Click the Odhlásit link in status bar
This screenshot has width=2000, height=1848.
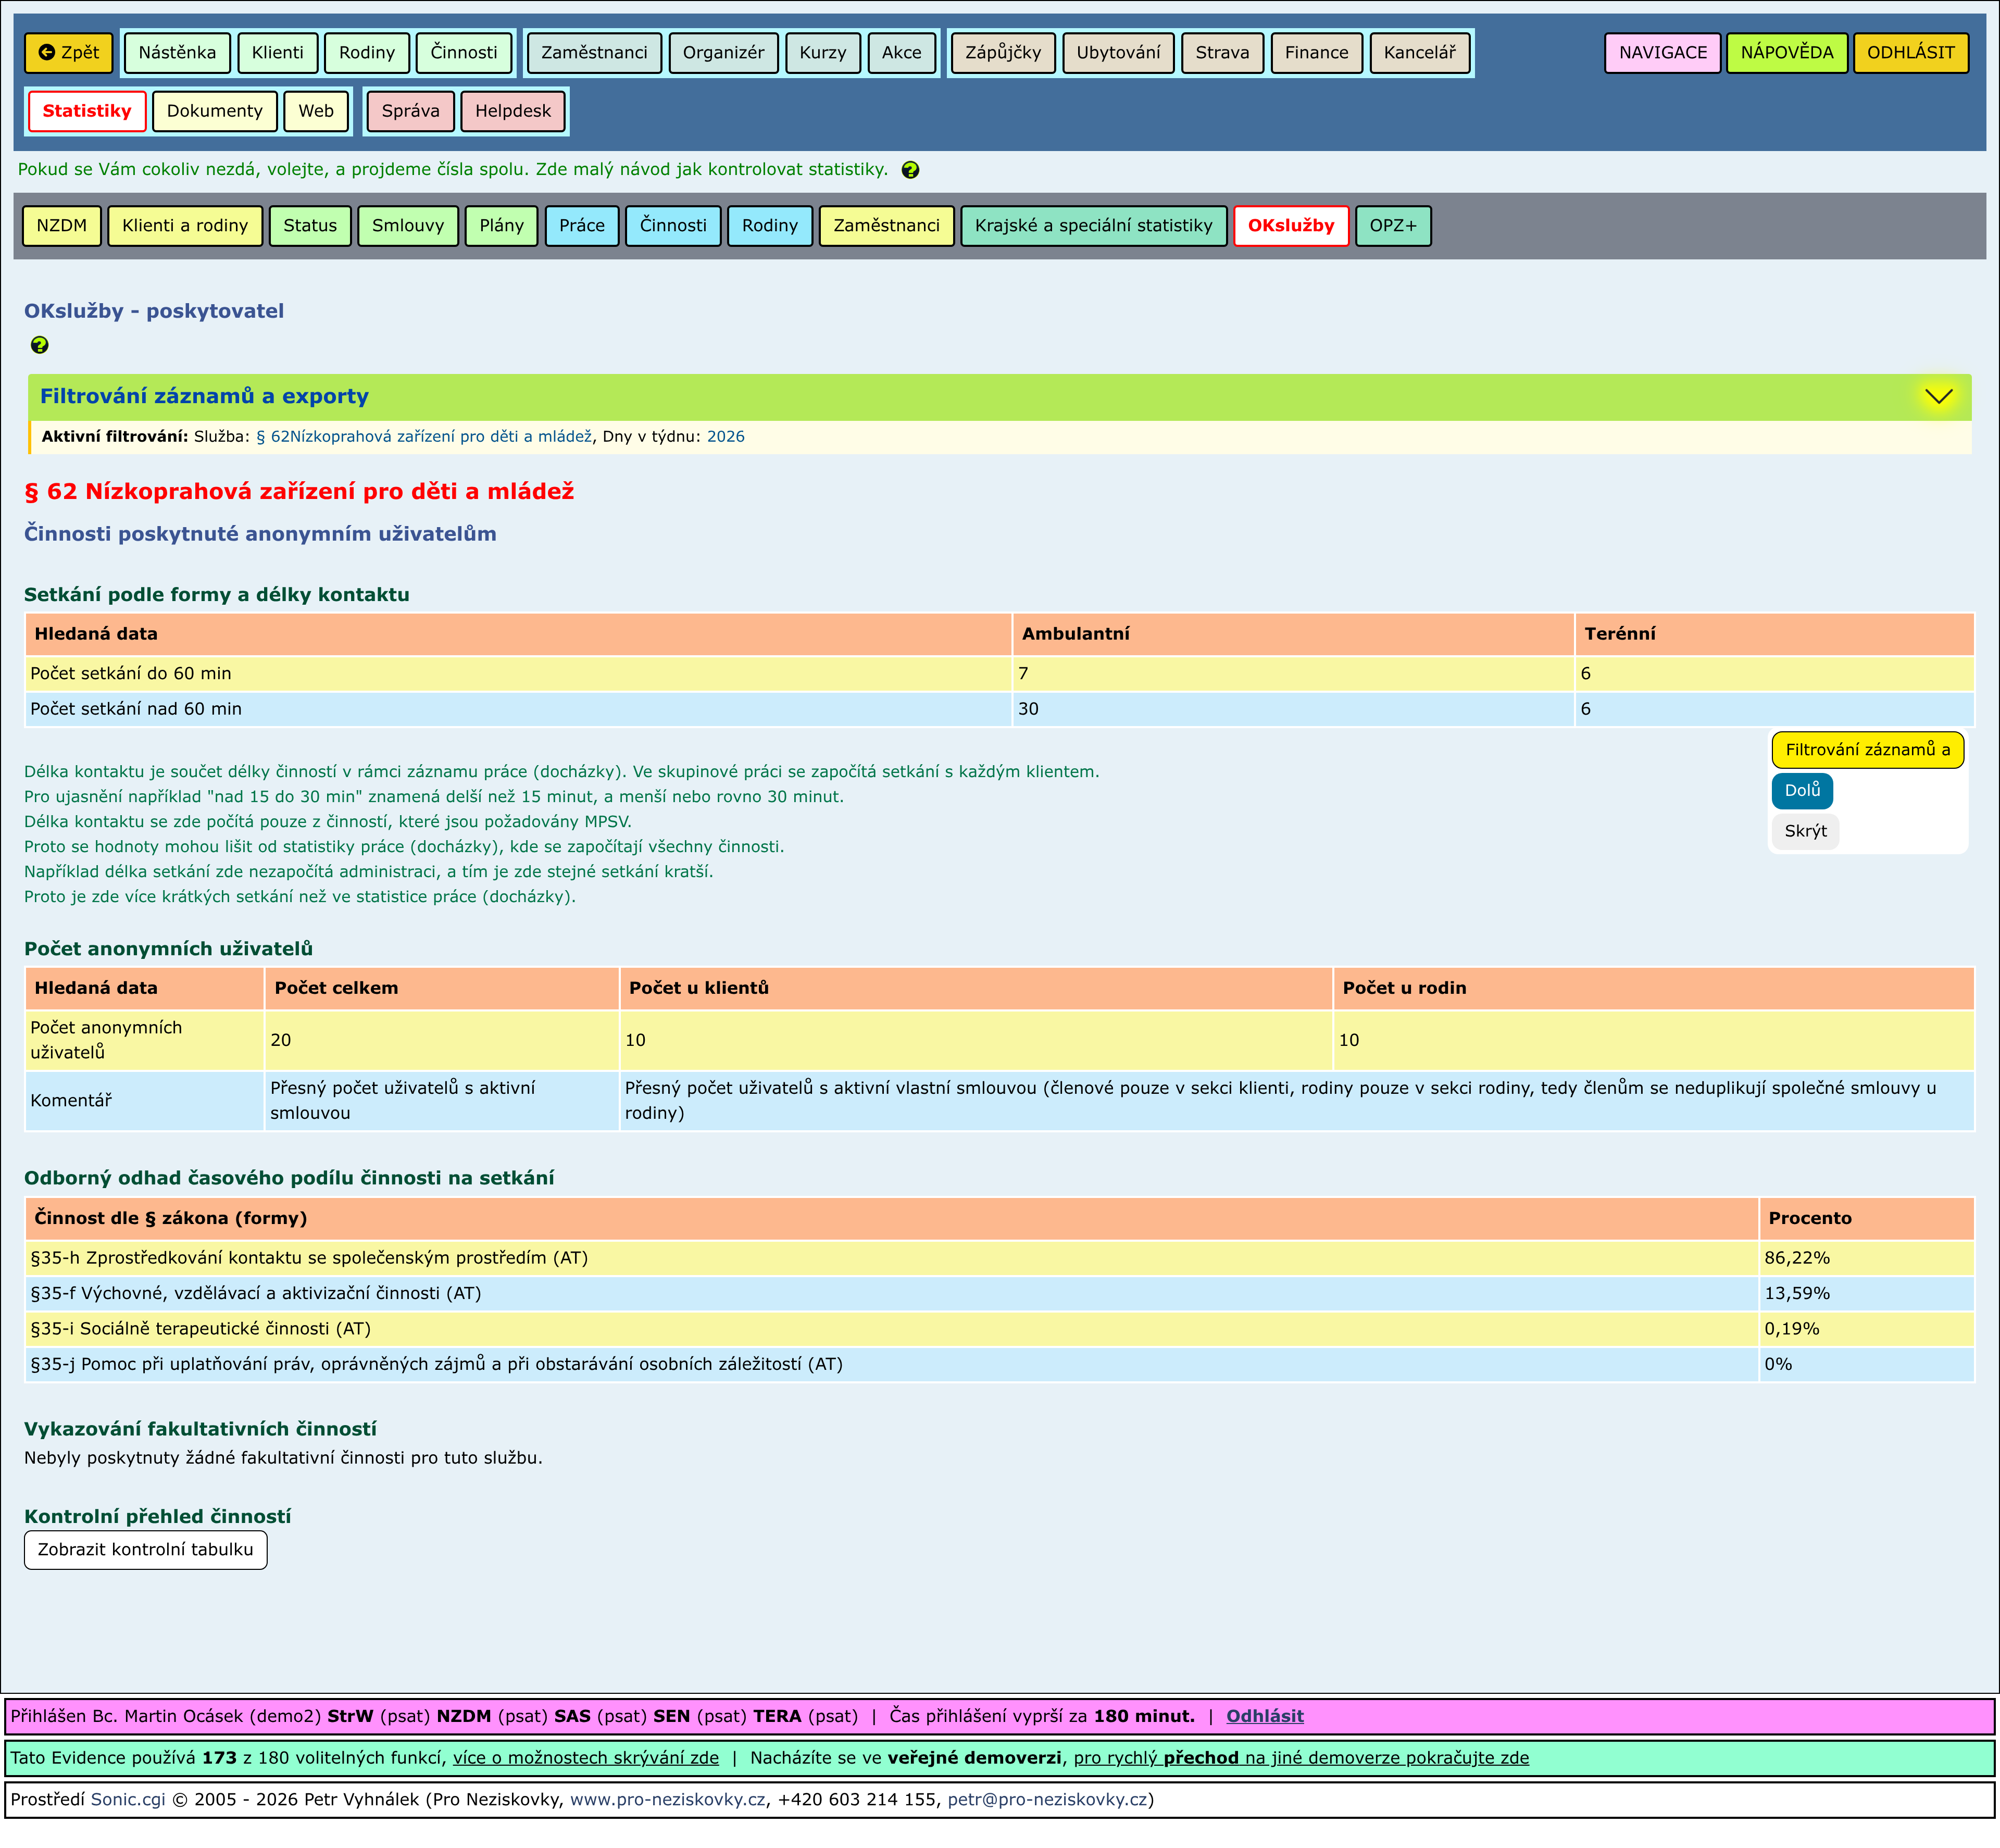[x=1264, y=1716]
